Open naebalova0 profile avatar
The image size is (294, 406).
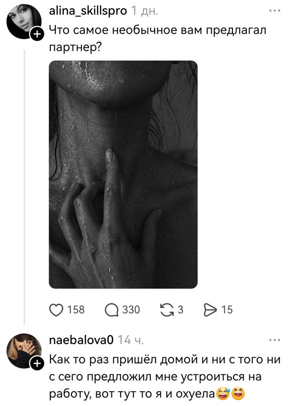pos(23,351)
